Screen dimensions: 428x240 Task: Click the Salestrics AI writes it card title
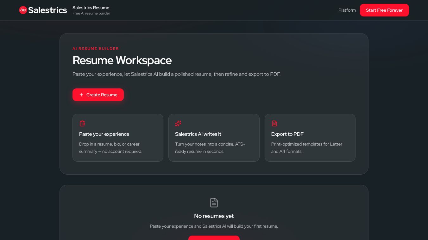[198, 134]
